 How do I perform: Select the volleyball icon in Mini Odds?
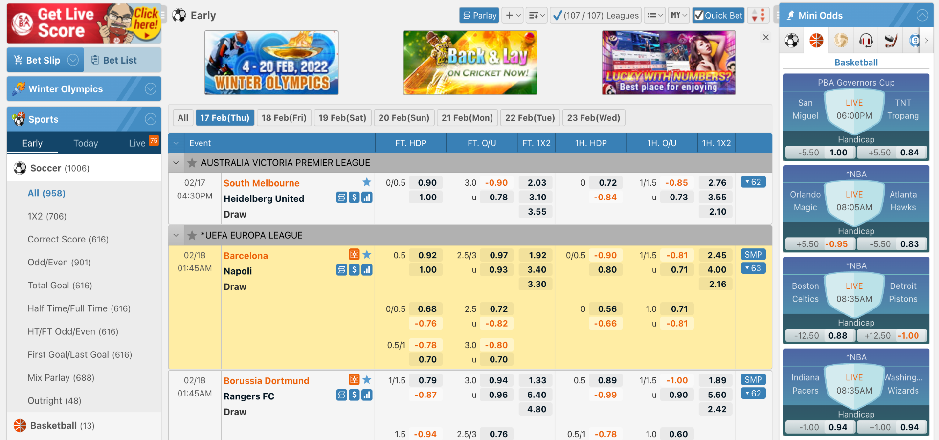[841, 41]
